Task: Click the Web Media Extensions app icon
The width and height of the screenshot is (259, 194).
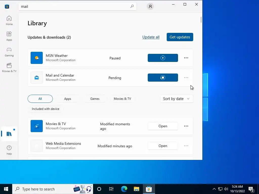Action: click(x=37, y=146)
